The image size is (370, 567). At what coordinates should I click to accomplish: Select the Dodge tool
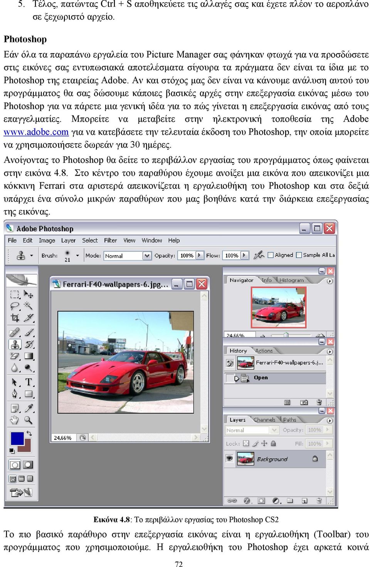[29, 368]
